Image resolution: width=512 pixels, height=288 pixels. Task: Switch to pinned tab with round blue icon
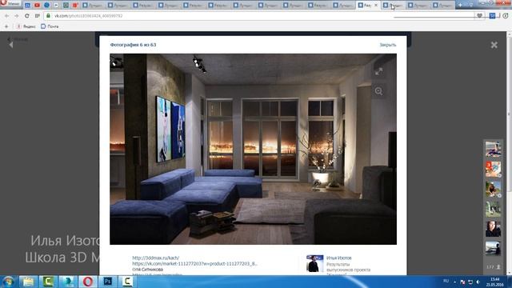click(46, 6)
